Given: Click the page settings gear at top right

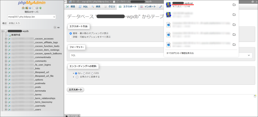Looking at the screenshot, I should tap(253, 2).
